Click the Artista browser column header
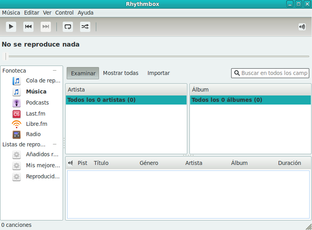The image size is (312, 230). 126,90
